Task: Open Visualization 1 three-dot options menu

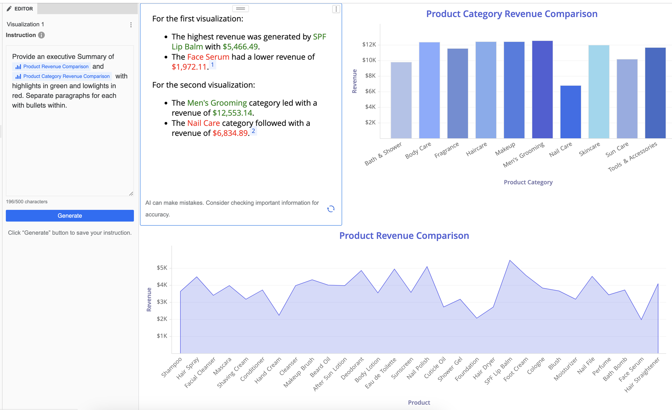Action: [131, 25]
